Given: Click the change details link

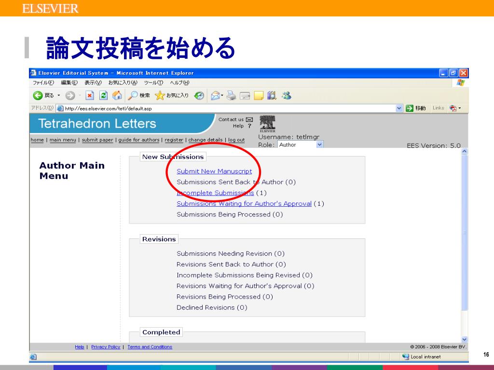Looking at the screenshot, I should pyautogui.click(x=206, y=140).
